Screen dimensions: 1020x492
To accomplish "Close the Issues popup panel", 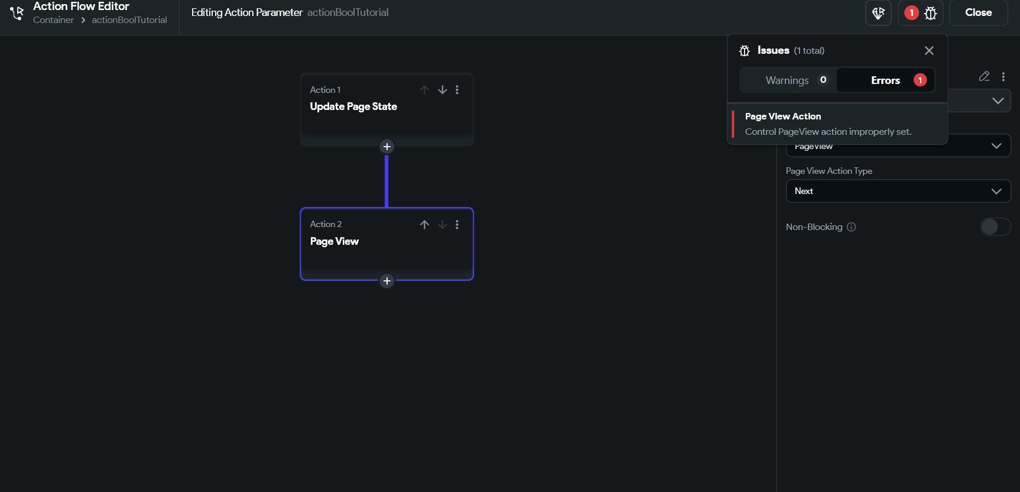I will point(929,51).
